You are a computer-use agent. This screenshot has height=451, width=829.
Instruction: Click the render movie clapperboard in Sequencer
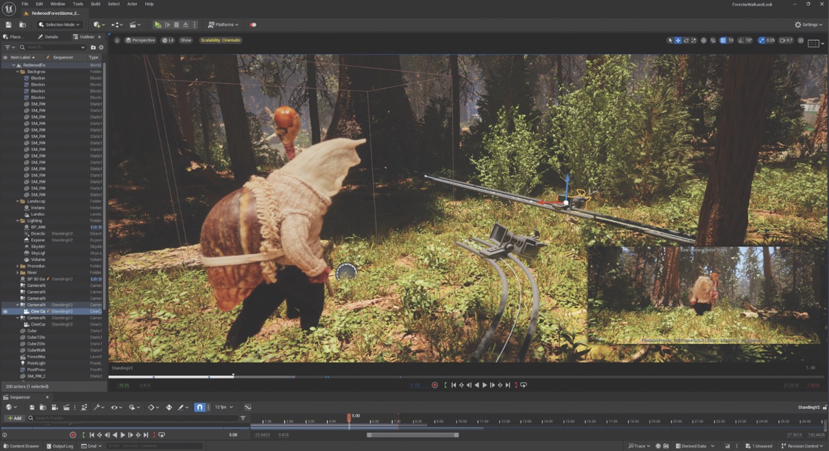coord(65,407)
